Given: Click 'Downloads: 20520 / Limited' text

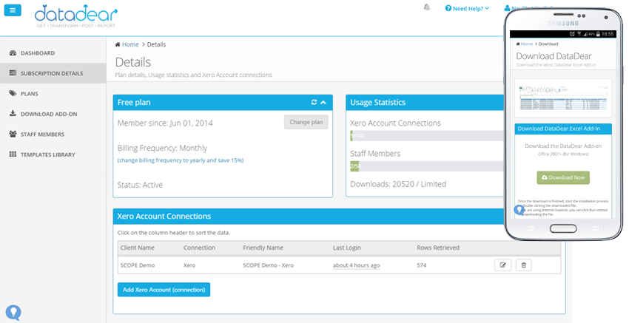Looking at the screenshot, I should coord(398,184).
